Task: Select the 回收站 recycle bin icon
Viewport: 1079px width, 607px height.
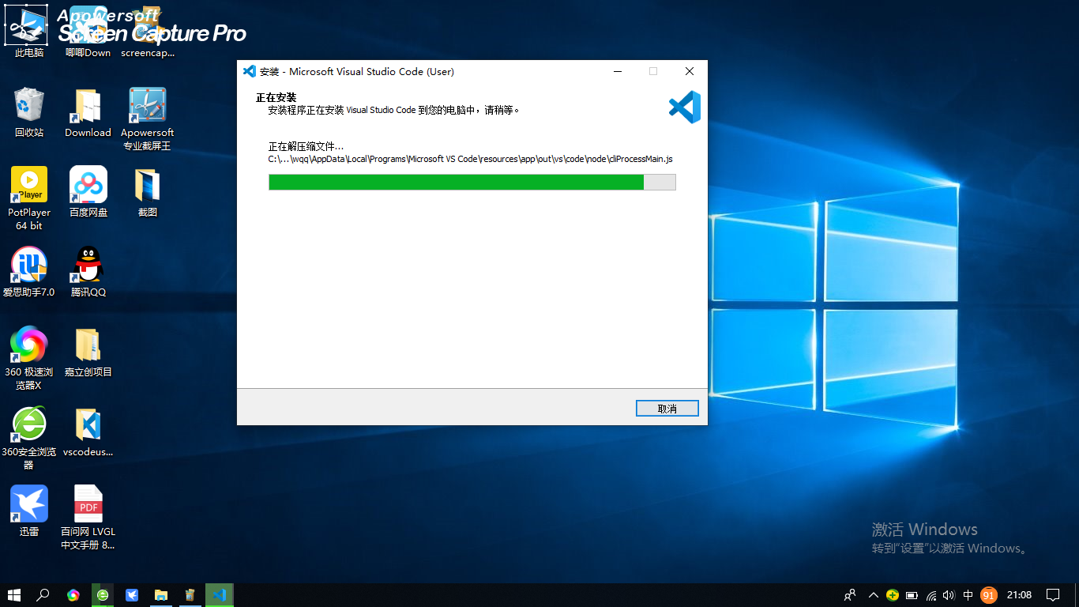Action: tap(29, 112)
